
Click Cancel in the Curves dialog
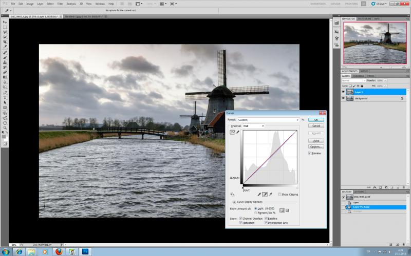coord(316,125)
